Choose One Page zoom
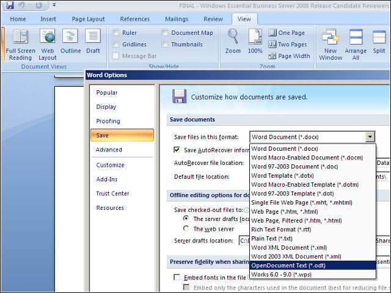The width and height of the screenshot is (391, 293). (x=287, y=32)
